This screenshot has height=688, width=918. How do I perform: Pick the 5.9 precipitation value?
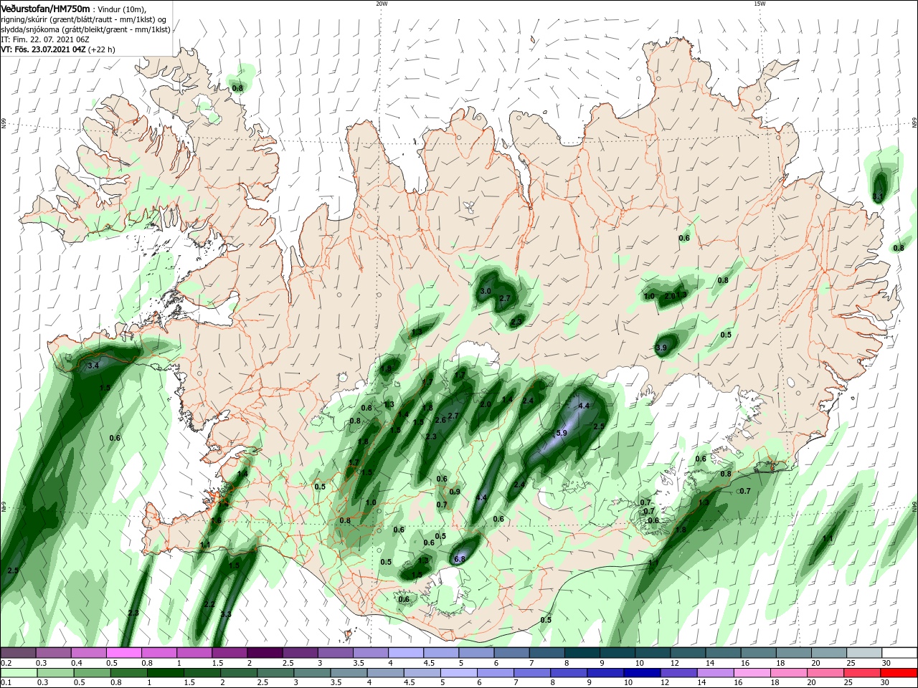tap(562, 433)
